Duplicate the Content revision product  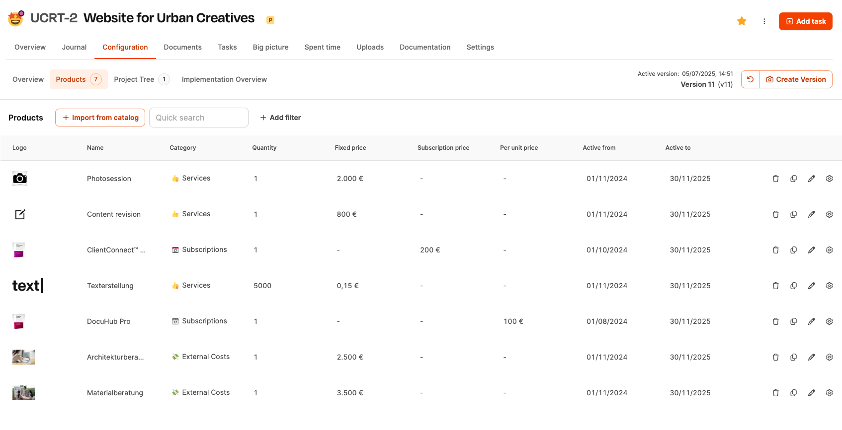coord(793,214)
